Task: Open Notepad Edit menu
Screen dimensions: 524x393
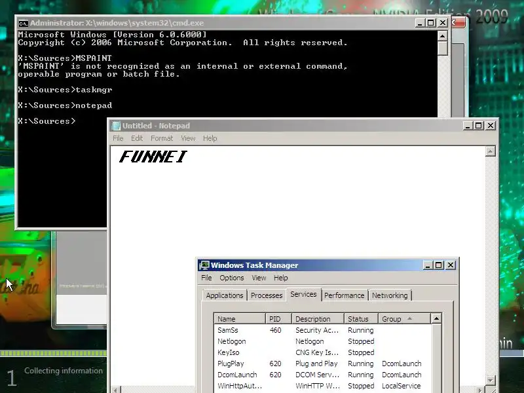Action: (137, 138)
